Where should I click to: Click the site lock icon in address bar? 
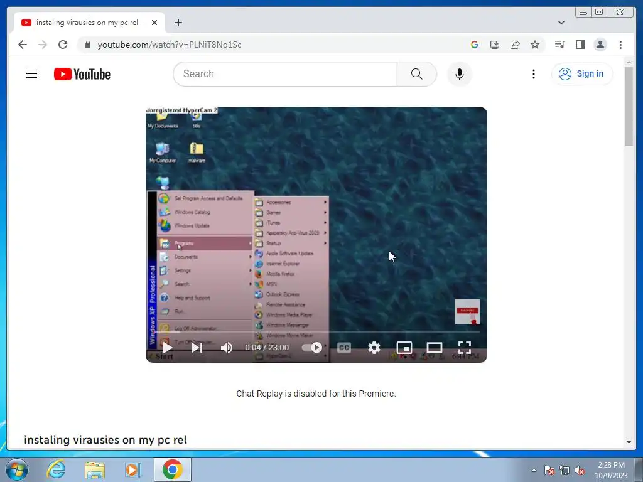(87, 45)
